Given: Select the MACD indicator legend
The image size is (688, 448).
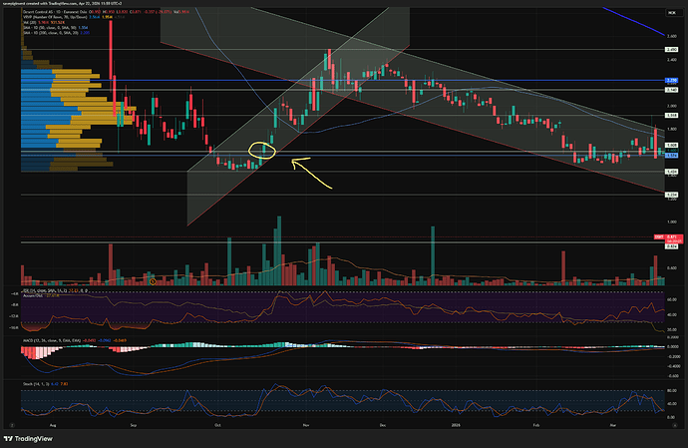Looking at the screenshot, I should [52, 340].
